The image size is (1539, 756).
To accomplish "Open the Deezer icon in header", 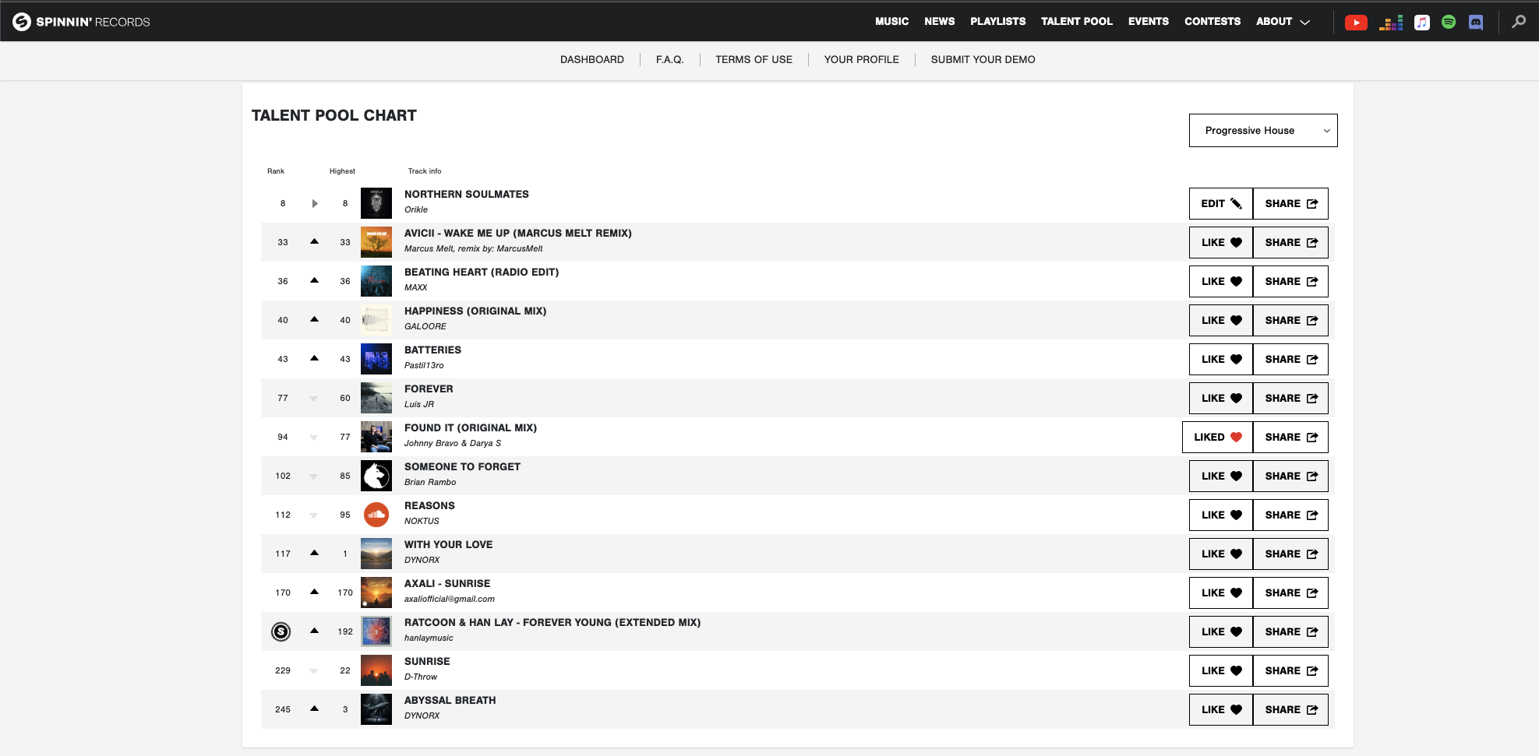I will click(x=1390, y=23).
